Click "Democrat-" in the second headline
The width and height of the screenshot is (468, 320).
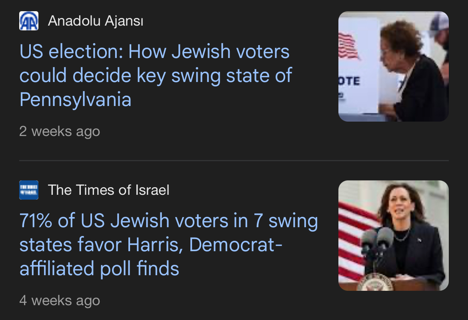pos(236,244)
